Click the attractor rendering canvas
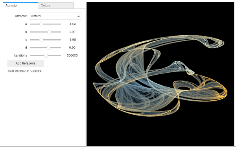The height and width of the screenshot is (147, 236). [160, 74]
